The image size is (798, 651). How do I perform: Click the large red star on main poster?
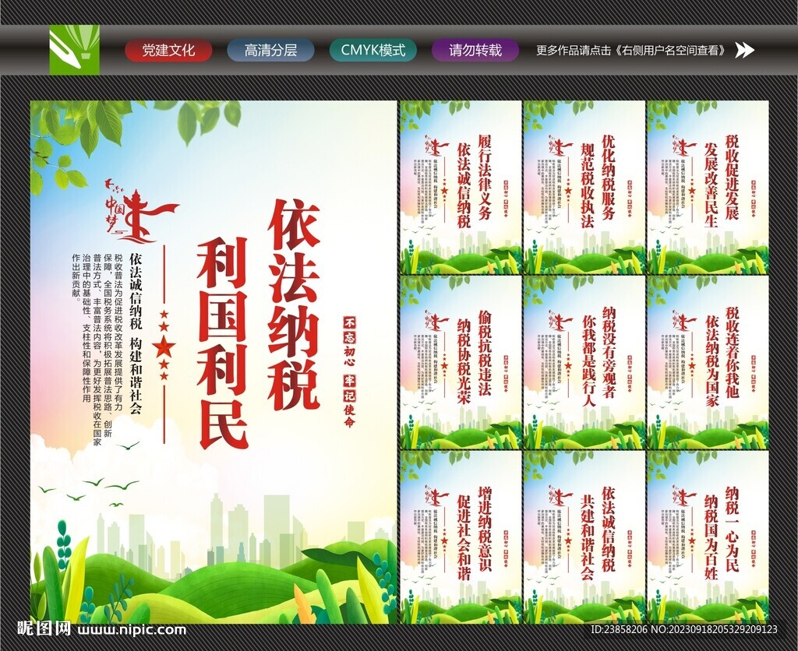click(x=164, y=347)
